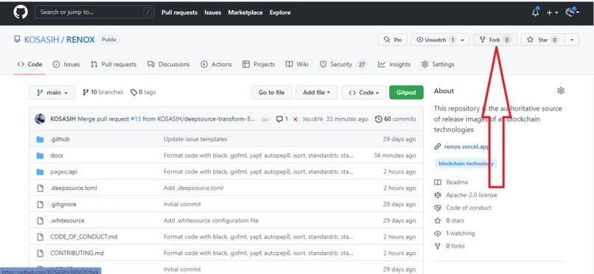This screenshot has height=274, width=594.
Task: View the 0 forks link
Action: [450, 246]
